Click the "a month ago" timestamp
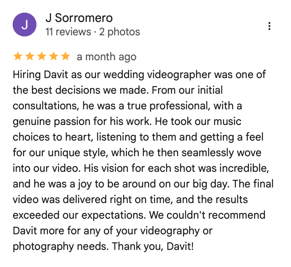 click(106, 57)
